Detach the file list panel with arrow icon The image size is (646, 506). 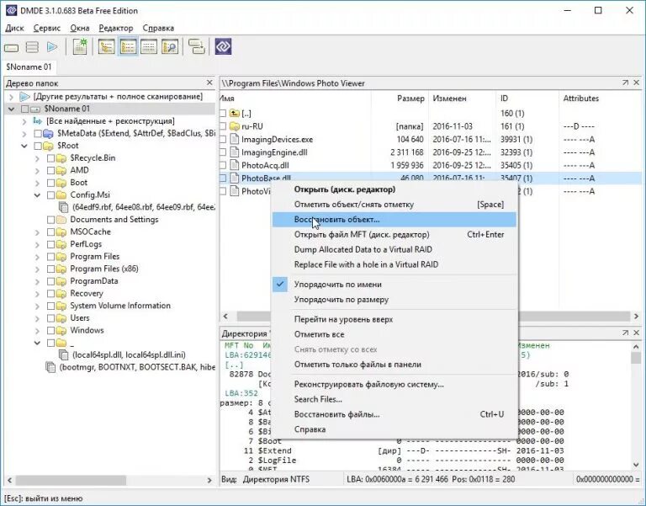pos(626,83)
